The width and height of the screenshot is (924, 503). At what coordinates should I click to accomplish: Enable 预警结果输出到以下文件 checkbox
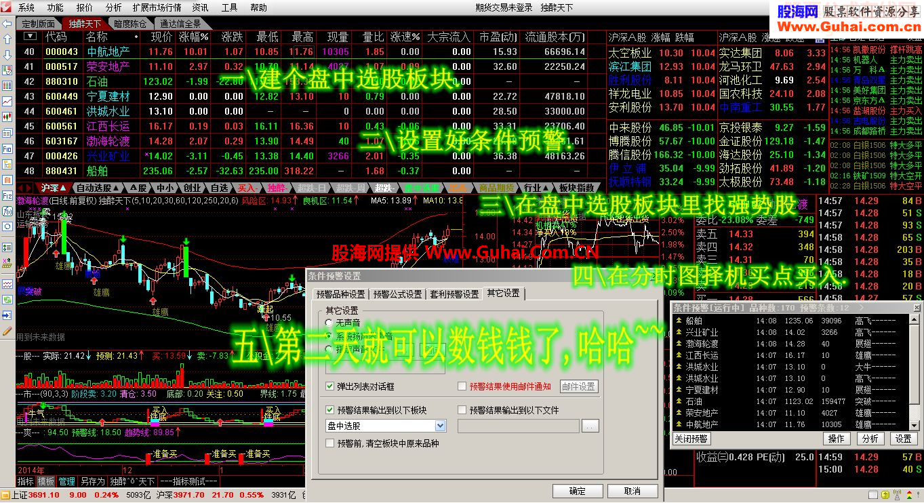(x=462, y=409)
